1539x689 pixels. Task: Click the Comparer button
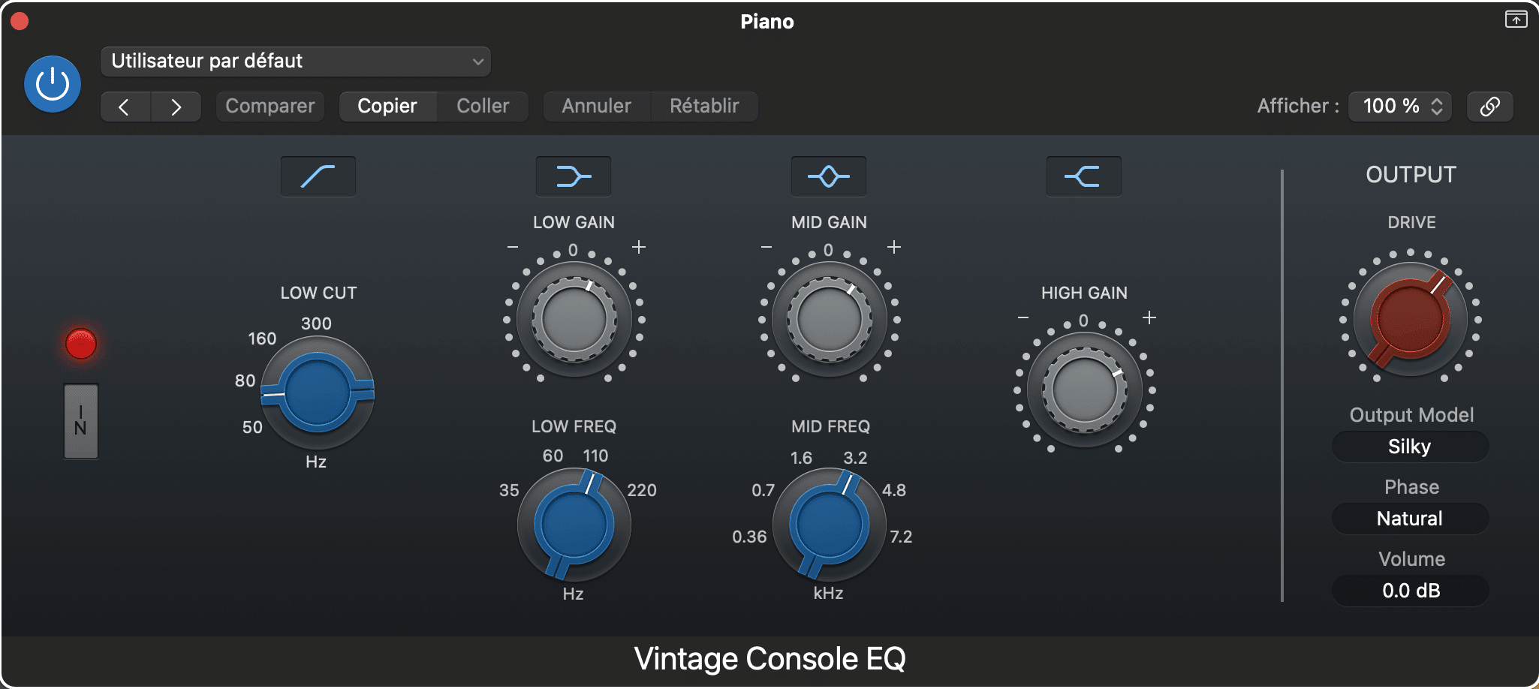[x=270, y=107]
